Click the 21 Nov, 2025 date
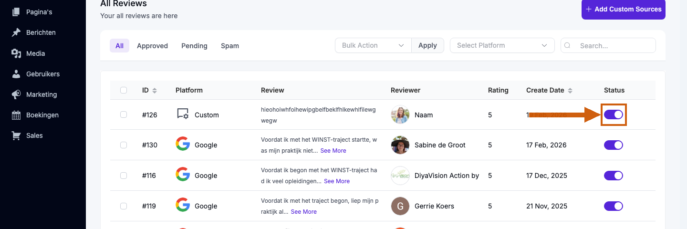The image size is (687, 229). coord(547,206)
